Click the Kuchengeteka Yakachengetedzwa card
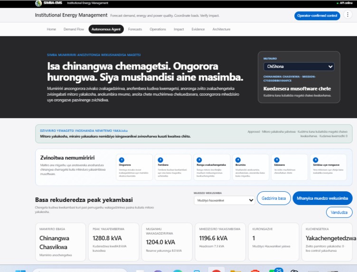Viewport: 357px width, 272px height. coord(327,242)
